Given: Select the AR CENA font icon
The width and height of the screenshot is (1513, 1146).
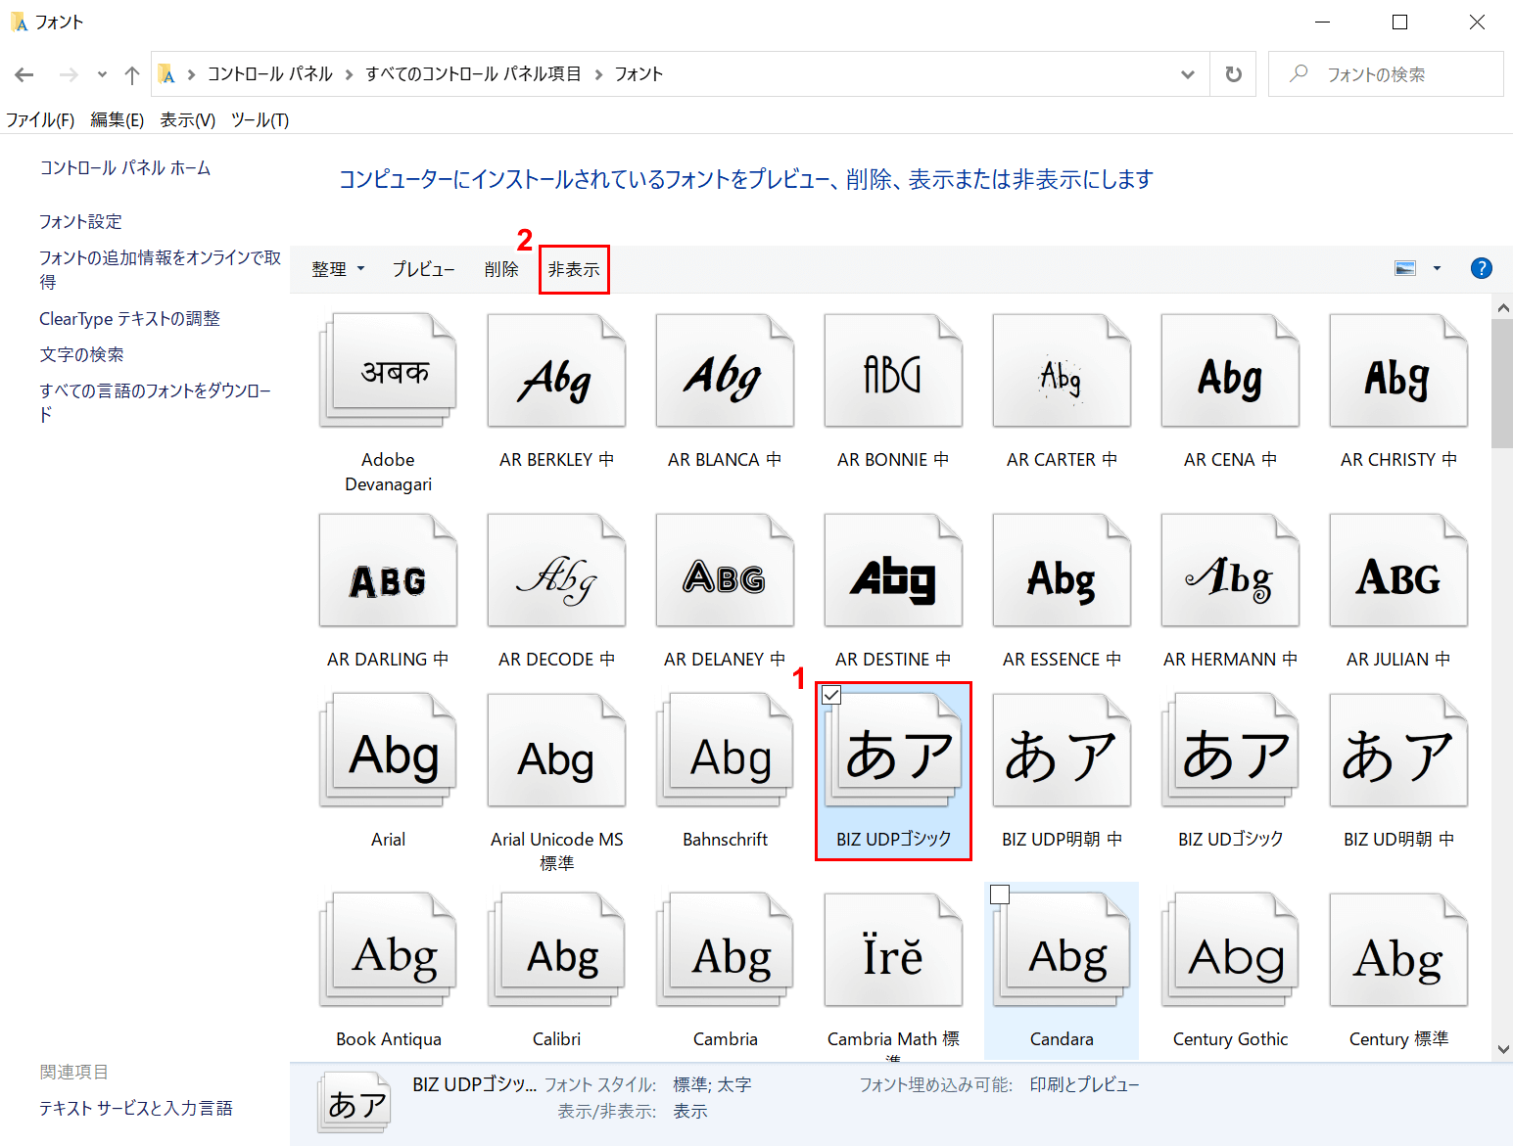Looking at the screenshot, I should point(1230,371).
